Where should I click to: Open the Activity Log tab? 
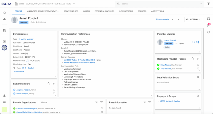158,11
